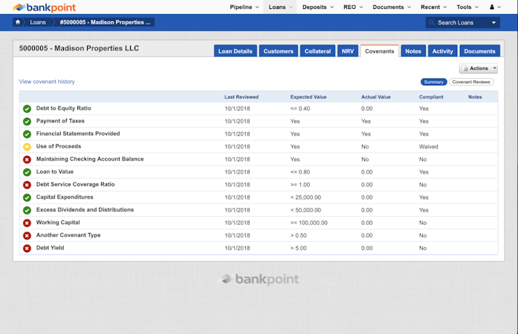This screenshot has height=334, width=518.
Task: Expand the Recent menu
Action: coord(433,7)
